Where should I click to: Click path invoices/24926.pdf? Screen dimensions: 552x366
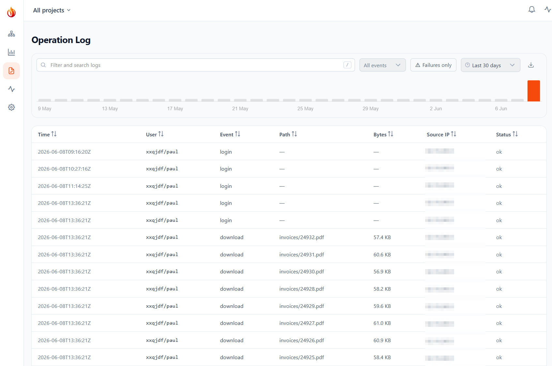[x=301, y=340]
